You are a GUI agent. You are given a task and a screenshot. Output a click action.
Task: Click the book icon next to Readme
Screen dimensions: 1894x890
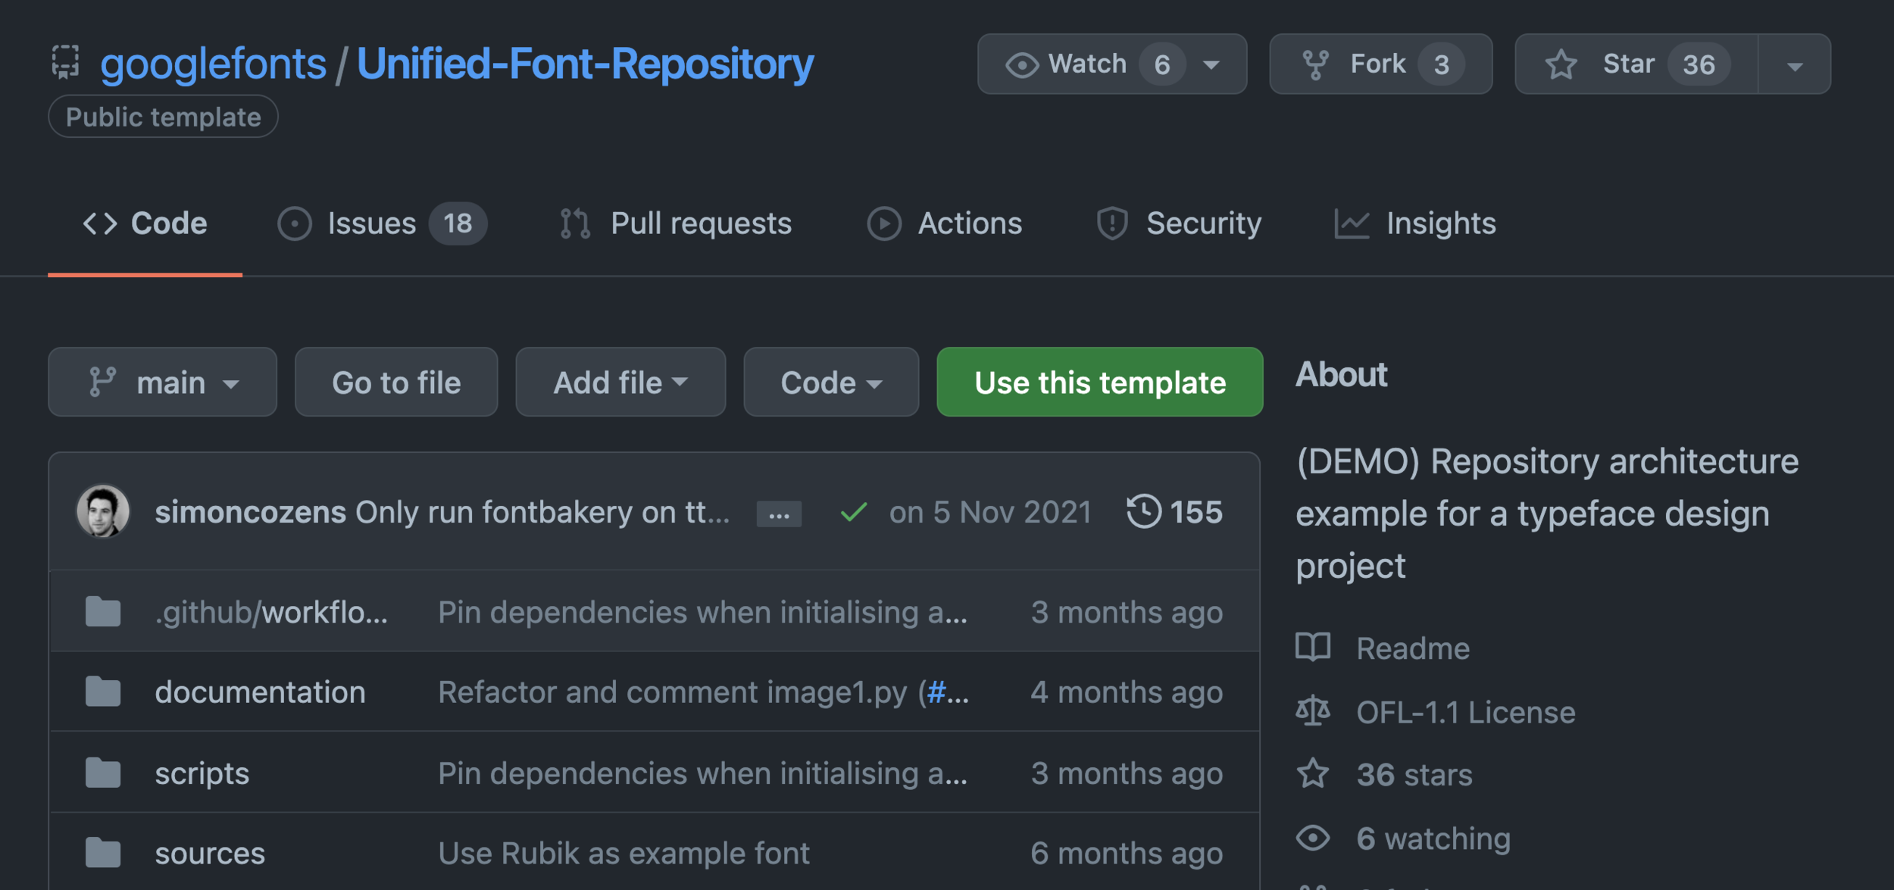point(1313,648)
